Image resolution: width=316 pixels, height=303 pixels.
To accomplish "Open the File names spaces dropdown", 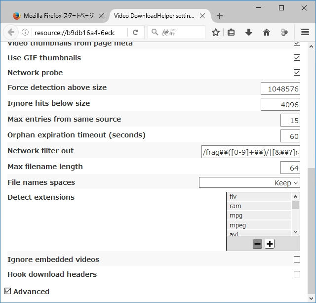I will (249, 182).
